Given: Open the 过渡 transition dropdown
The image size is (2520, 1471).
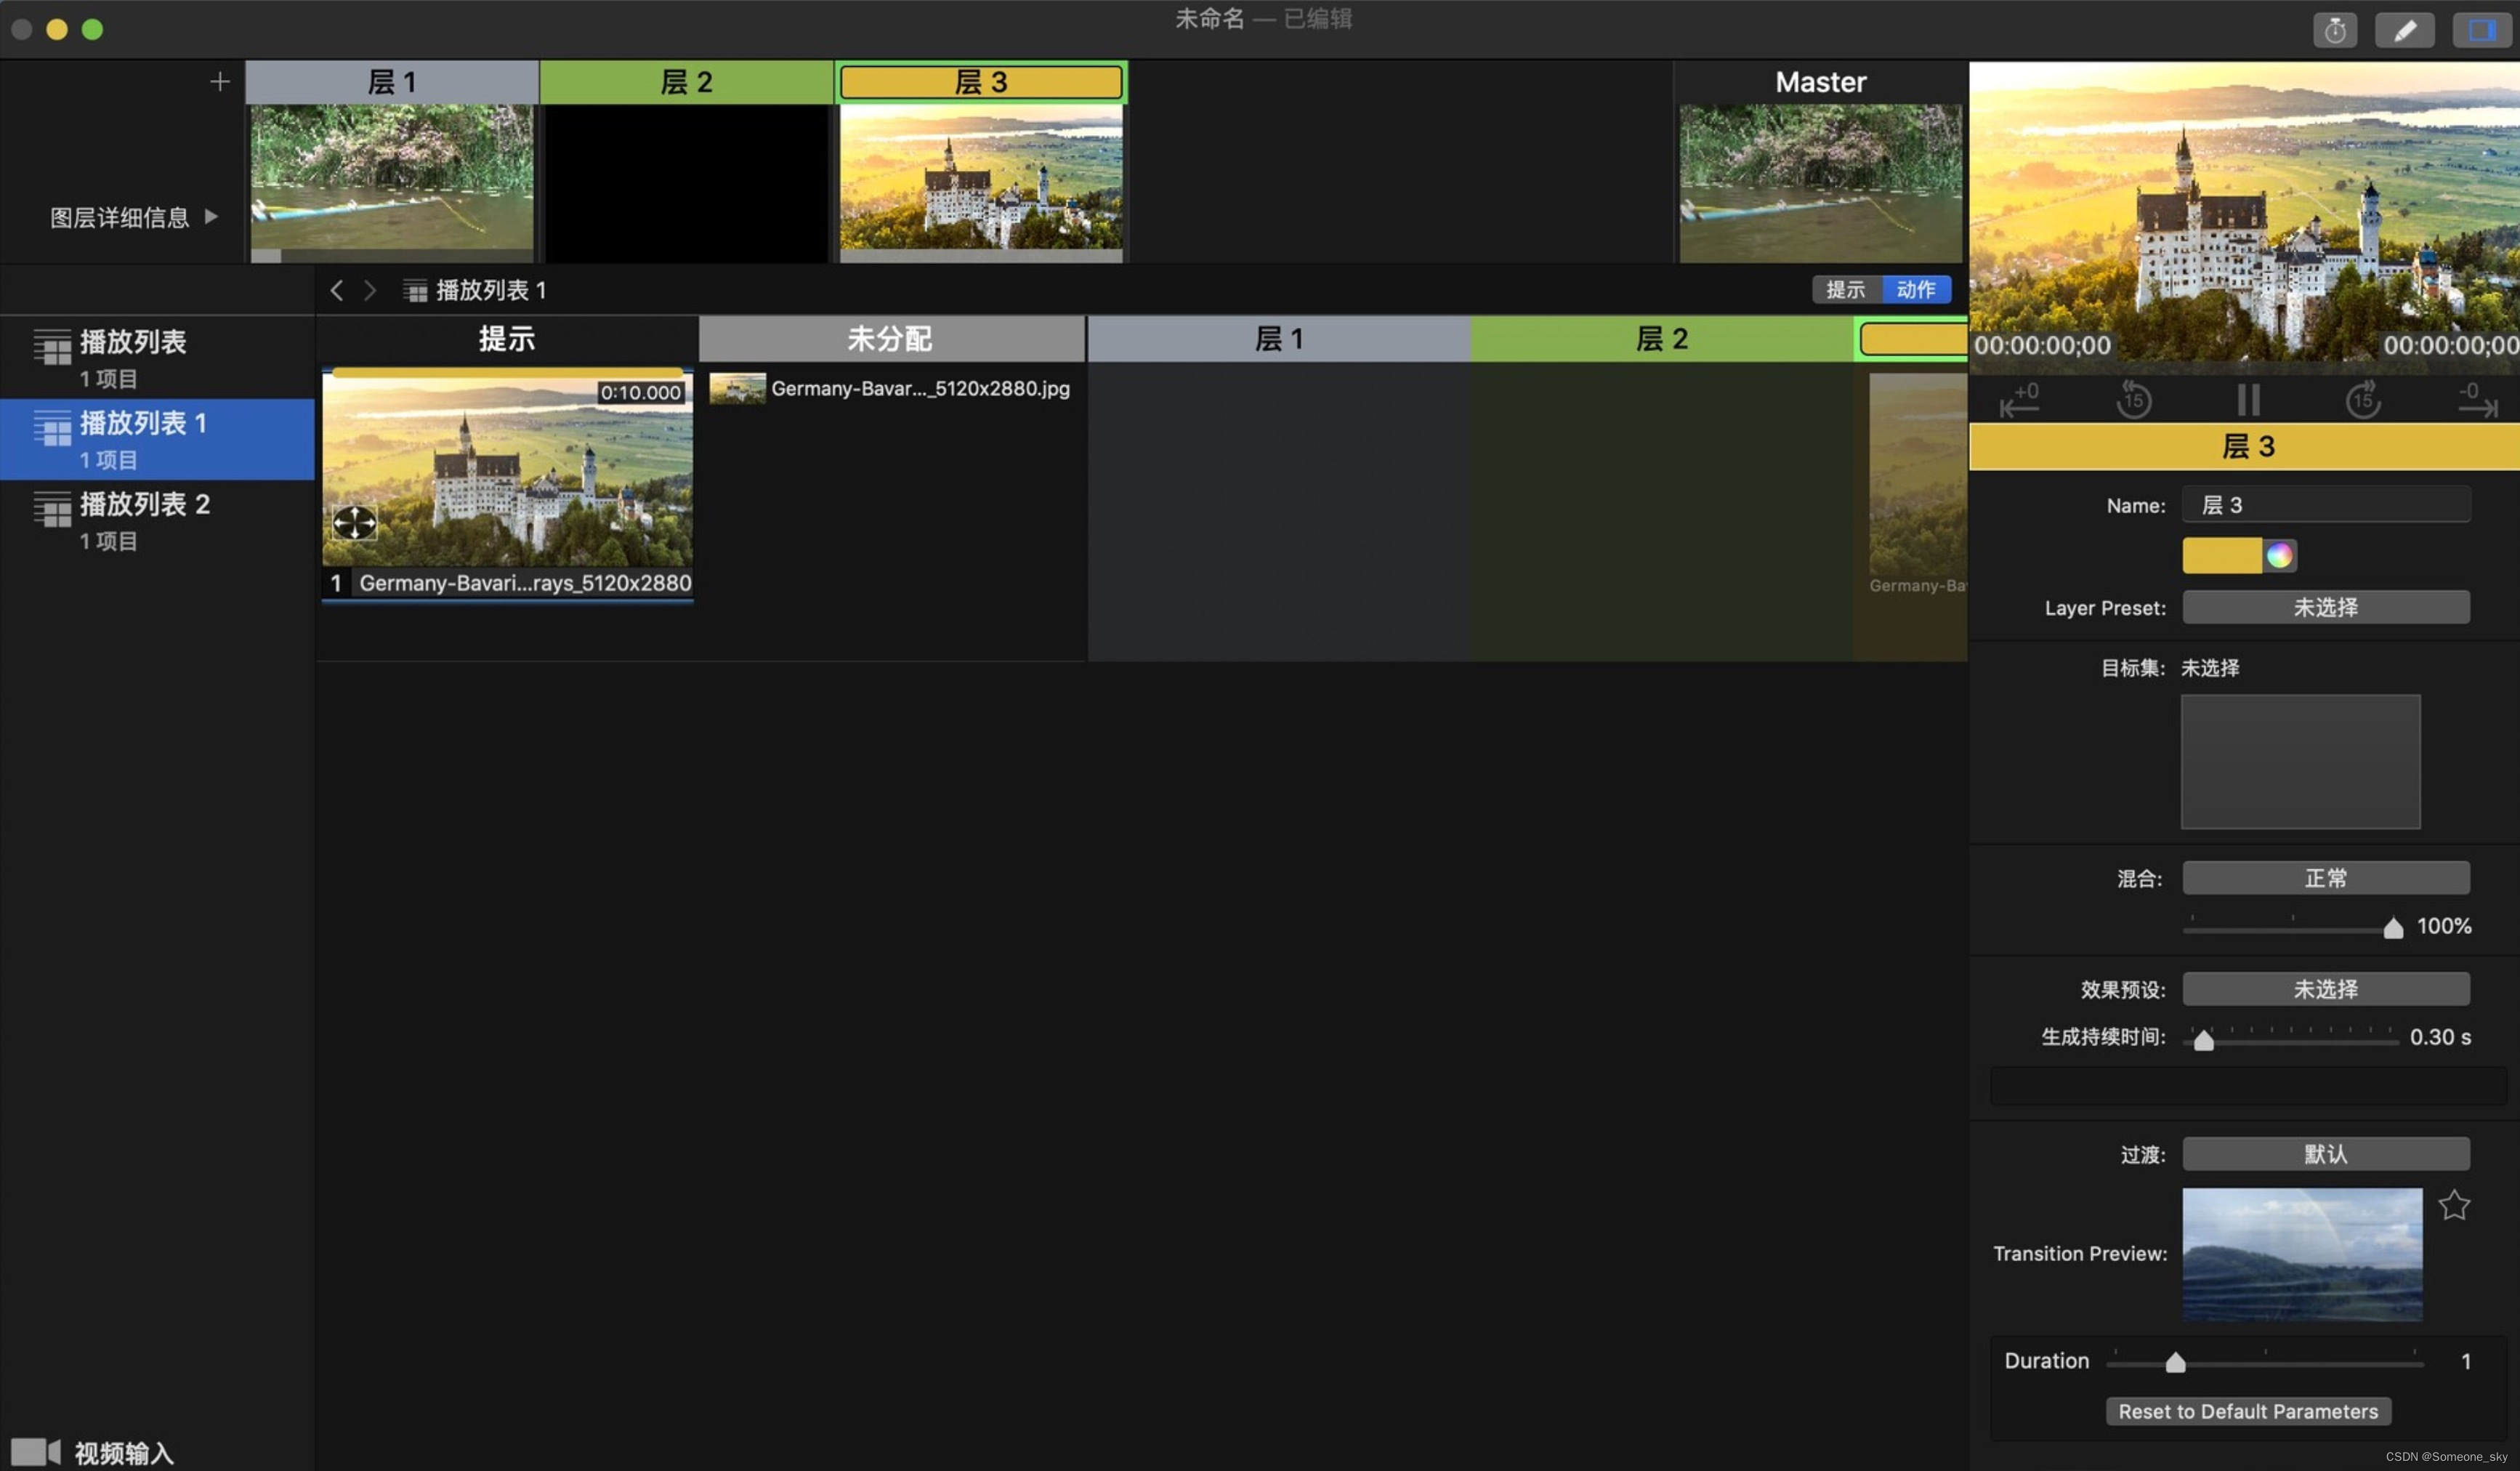Looking at the screenshot, I should point(2325,1154).
